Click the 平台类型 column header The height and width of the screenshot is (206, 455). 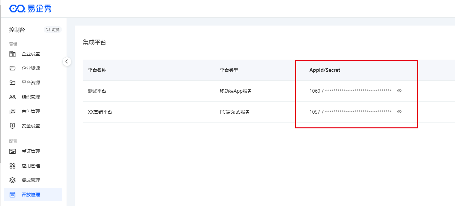229,70
